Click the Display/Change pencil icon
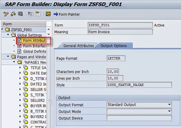This screenshot has height=128, width=181. (6, 14)
